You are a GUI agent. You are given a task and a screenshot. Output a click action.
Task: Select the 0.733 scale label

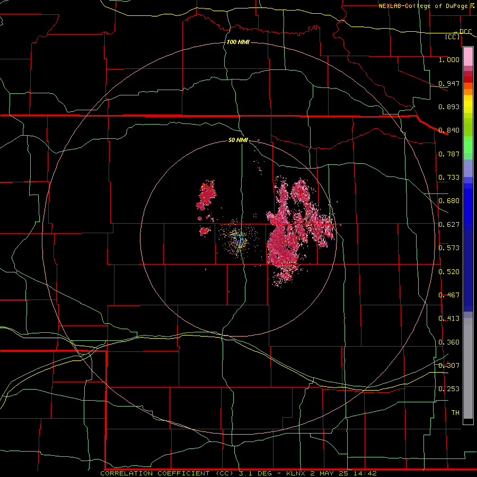(449, 178)
